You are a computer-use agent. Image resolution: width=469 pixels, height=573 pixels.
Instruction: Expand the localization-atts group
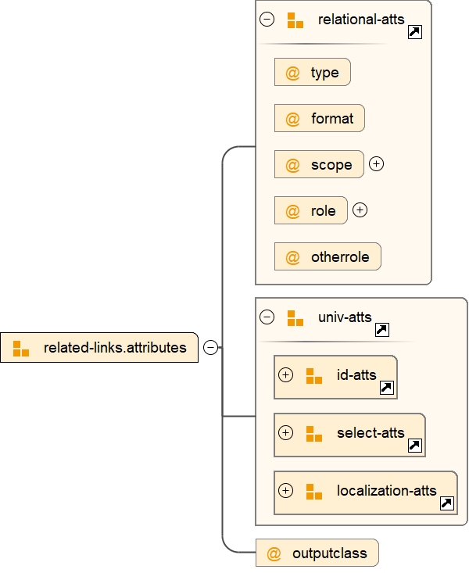[x=285, y=490]
